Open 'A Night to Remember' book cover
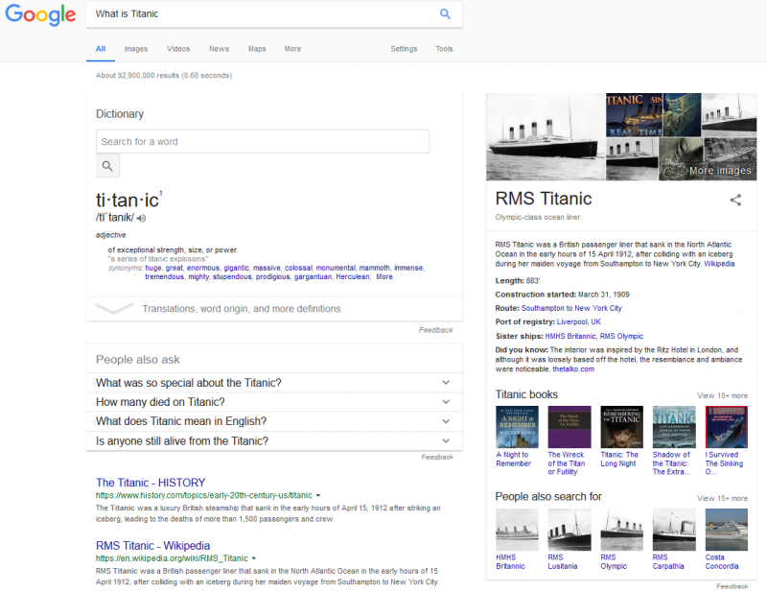The width and height of the screenshot is (767, 592). (x=517, y=427)
